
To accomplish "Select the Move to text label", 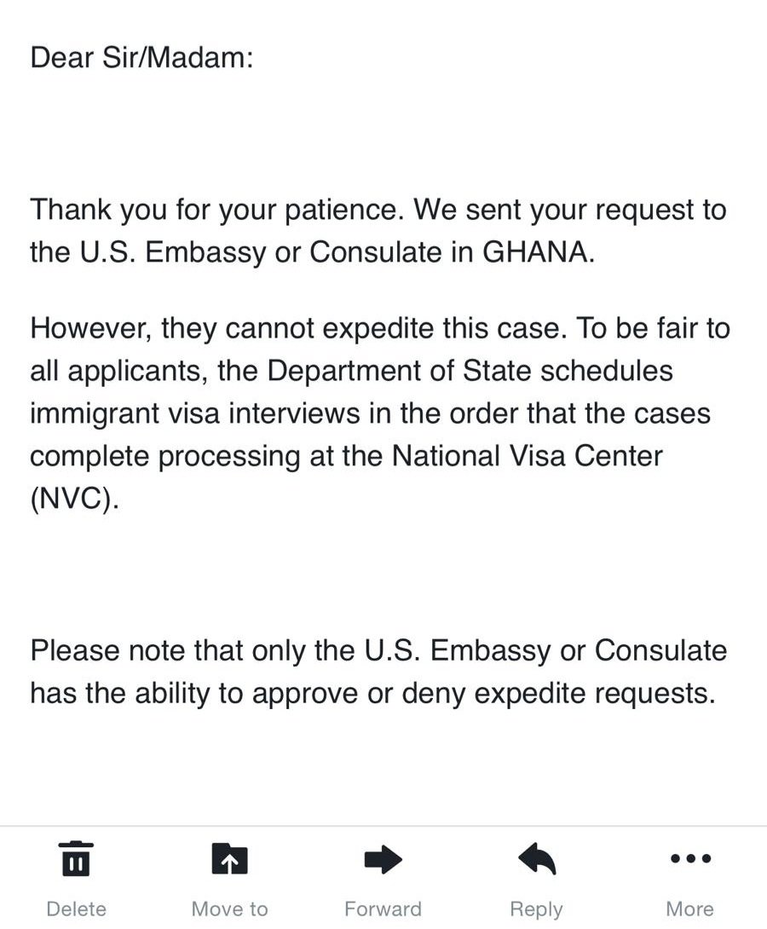I will (230, 909).
